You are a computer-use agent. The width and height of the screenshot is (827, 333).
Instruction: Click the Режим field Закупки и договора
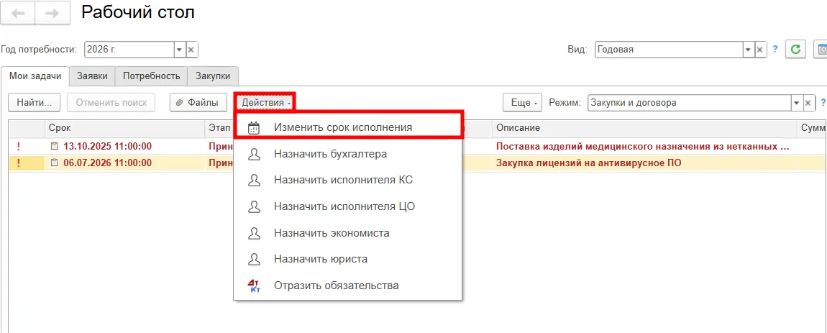point(689,103)
